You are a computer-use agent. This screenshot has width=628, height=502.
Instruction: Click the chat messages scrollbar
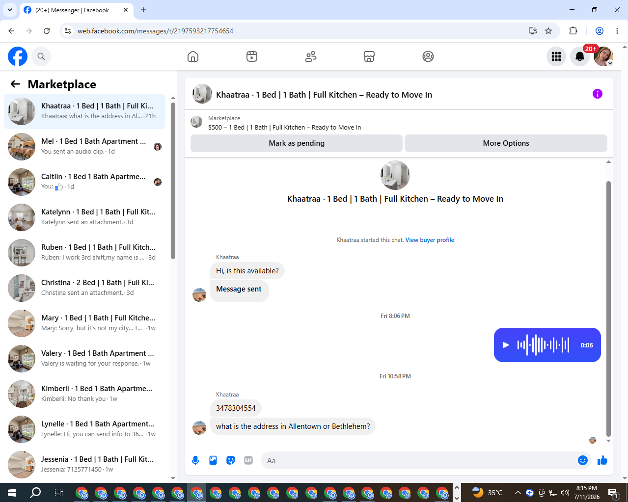pyautogui.click(x=608, y=309)
